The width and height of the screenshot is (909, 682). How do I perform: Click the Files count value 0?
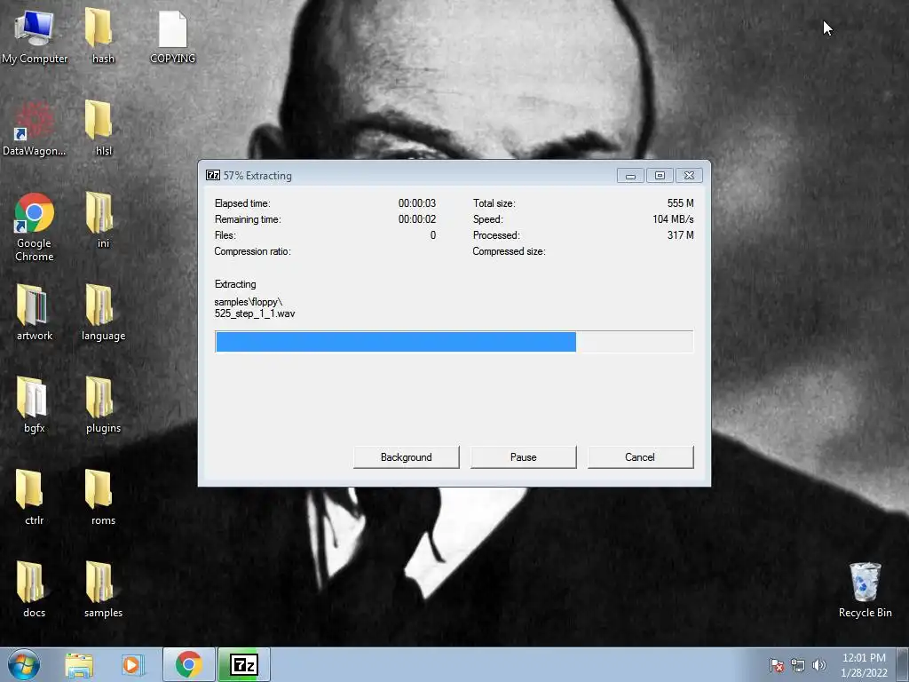point(433,235)
